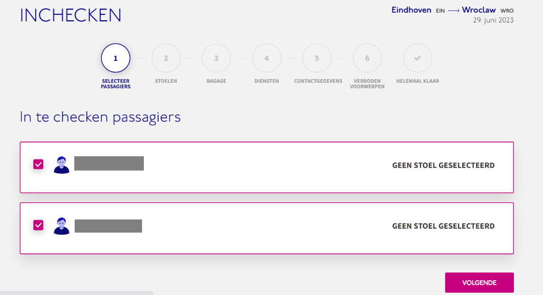Uncheck the first passenger checkbox
543x295 pixels.
coord(38,164)
